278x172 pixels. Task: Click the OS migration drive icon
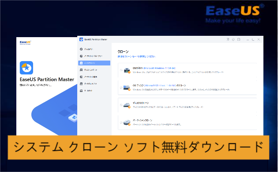(x=127, y=70)
